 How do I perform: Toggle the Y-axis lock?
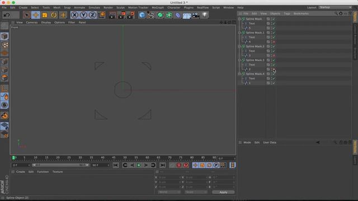[83, 15]
